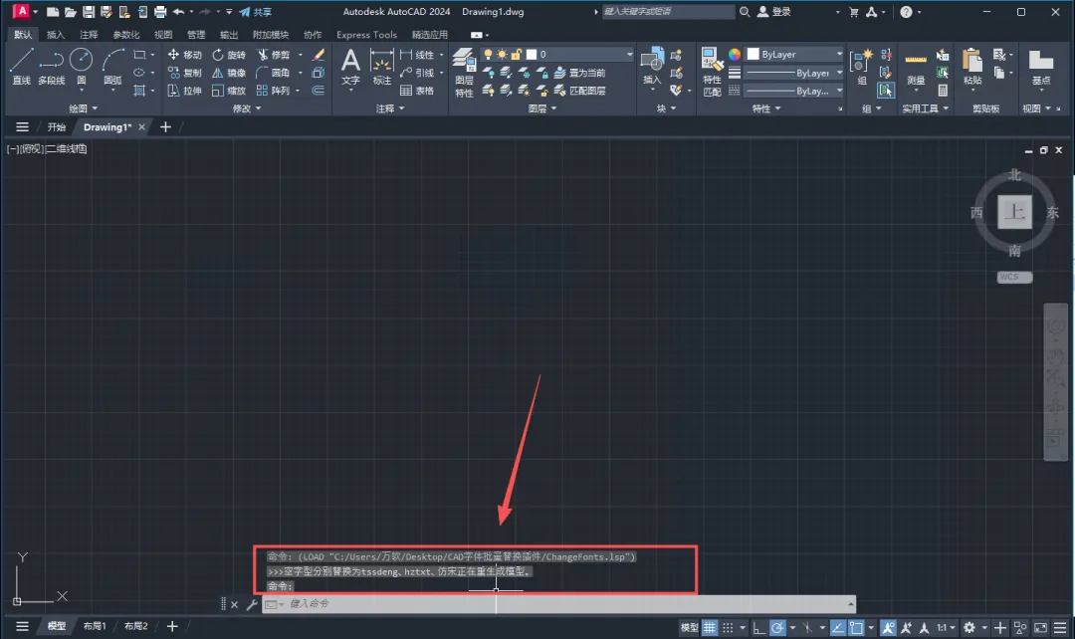This screenshot has width=1075, height=639.
Task: Click the Copy (复制) tool
Action: [x=185, y=73]
